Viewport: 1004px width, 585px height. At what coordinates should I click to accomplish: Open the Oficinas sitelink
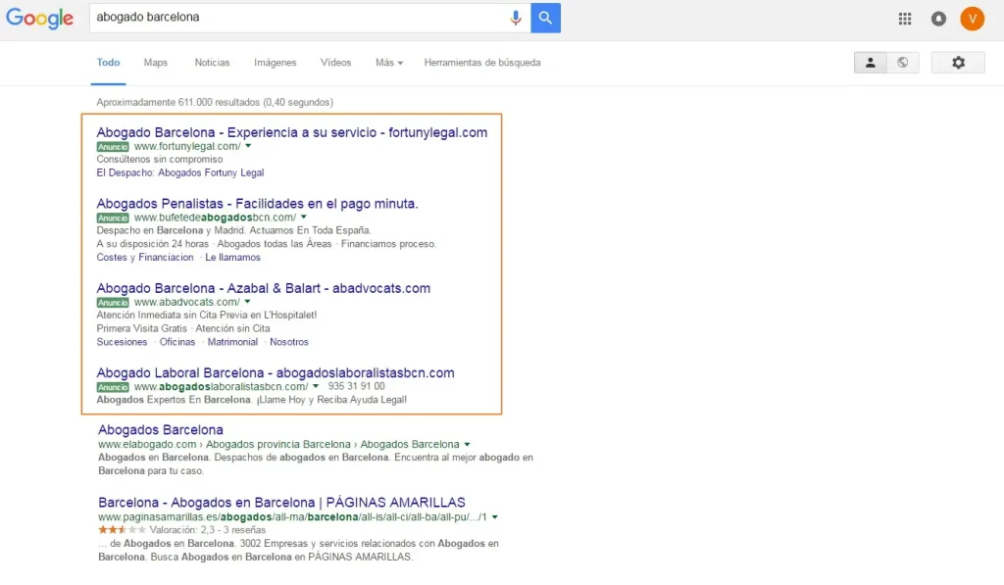pos(177,342)
